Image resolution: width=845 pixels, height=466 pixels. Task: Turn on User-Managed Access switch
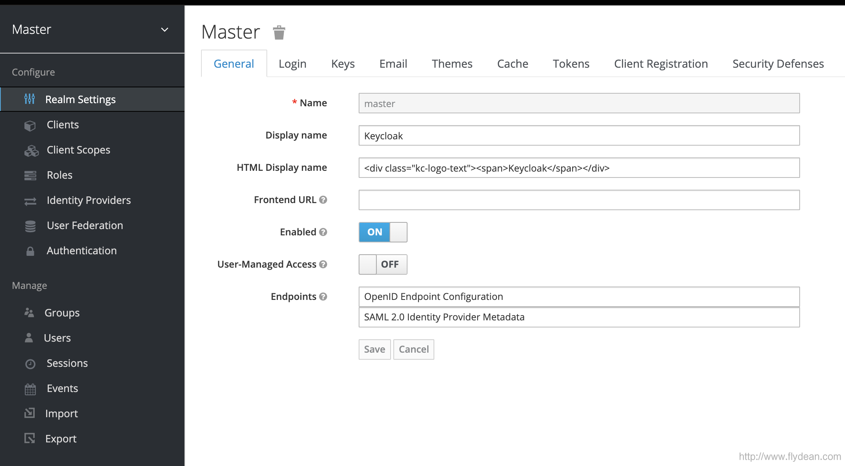(x=383, y=264)
